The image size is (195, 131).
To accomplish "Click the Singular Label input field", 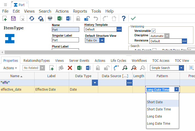I will point(65,40).
